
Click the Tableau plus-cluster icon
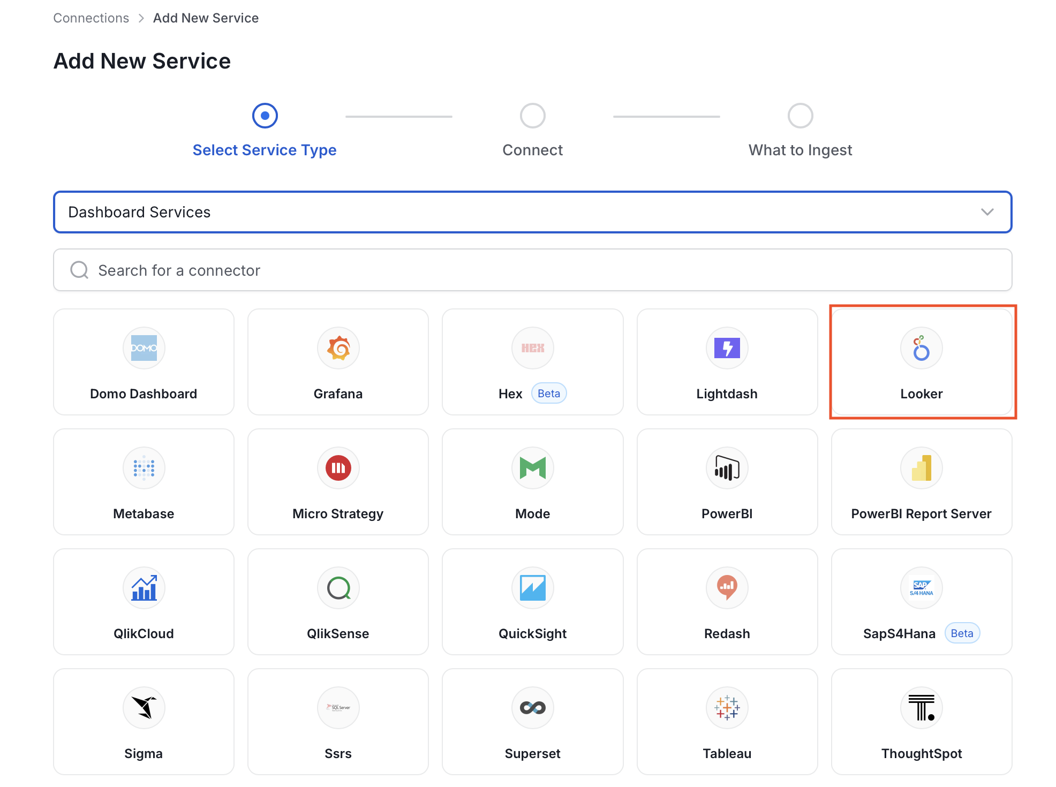click(727, 708)
